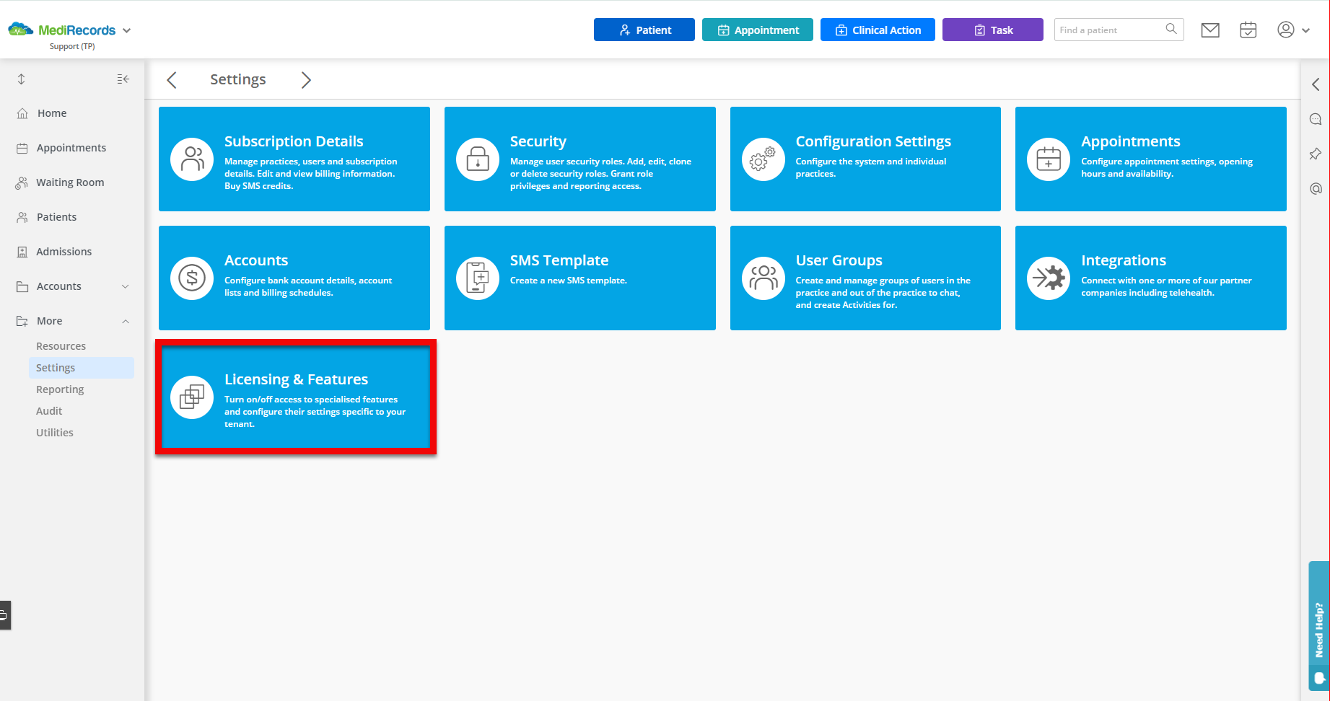Expand the Accounts sidebar submenu
This screenshot has width=1330, height=701.
tap(126, 286)
